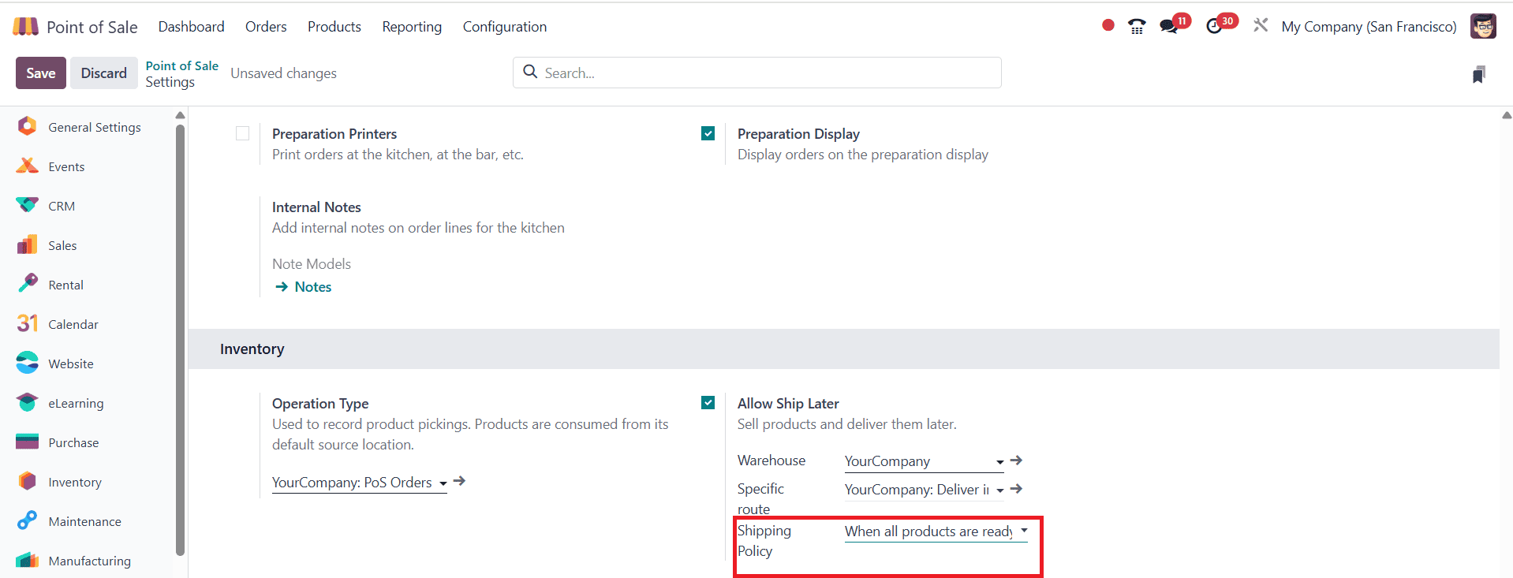Click the main page scroll-up arrow

coord(1507,115)
